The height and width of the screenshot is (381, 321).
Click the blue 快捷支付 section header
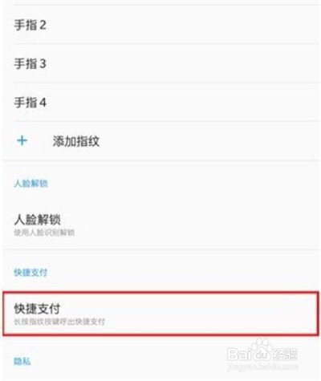tap(30, 273)
